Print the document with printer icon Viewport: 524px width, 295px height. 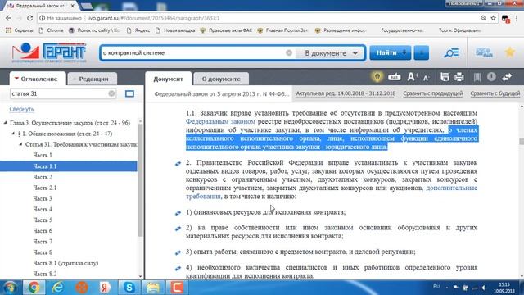coord(459,77)
